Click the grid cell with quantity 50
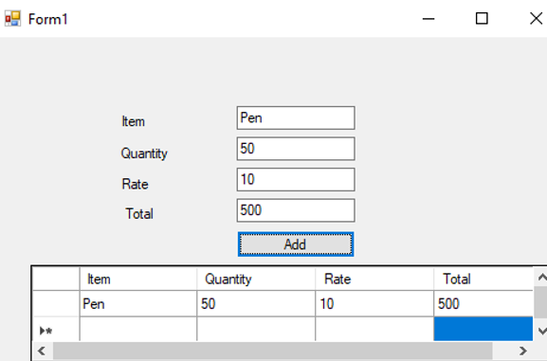Viewport: 547px width, 361px height. 256,304
